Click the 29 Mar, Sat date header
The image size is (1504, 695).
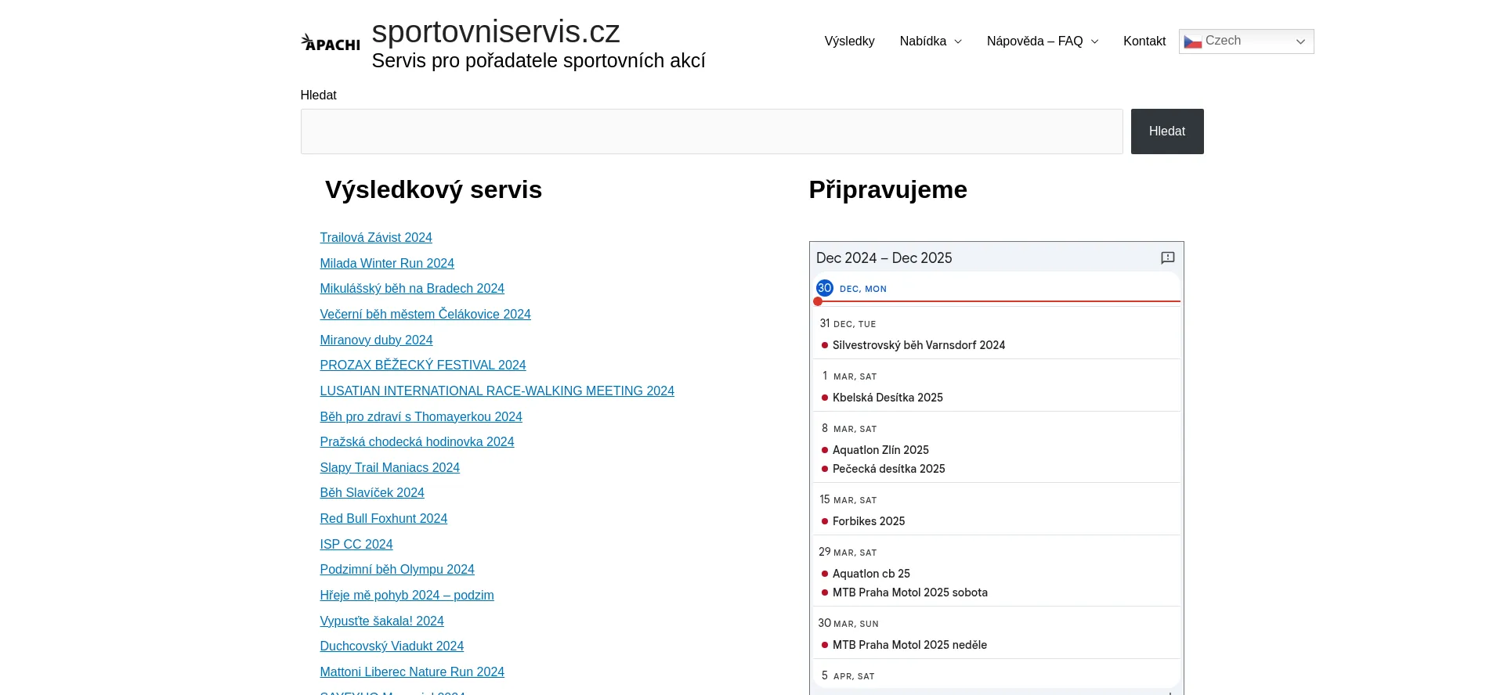tap(848, 552)
